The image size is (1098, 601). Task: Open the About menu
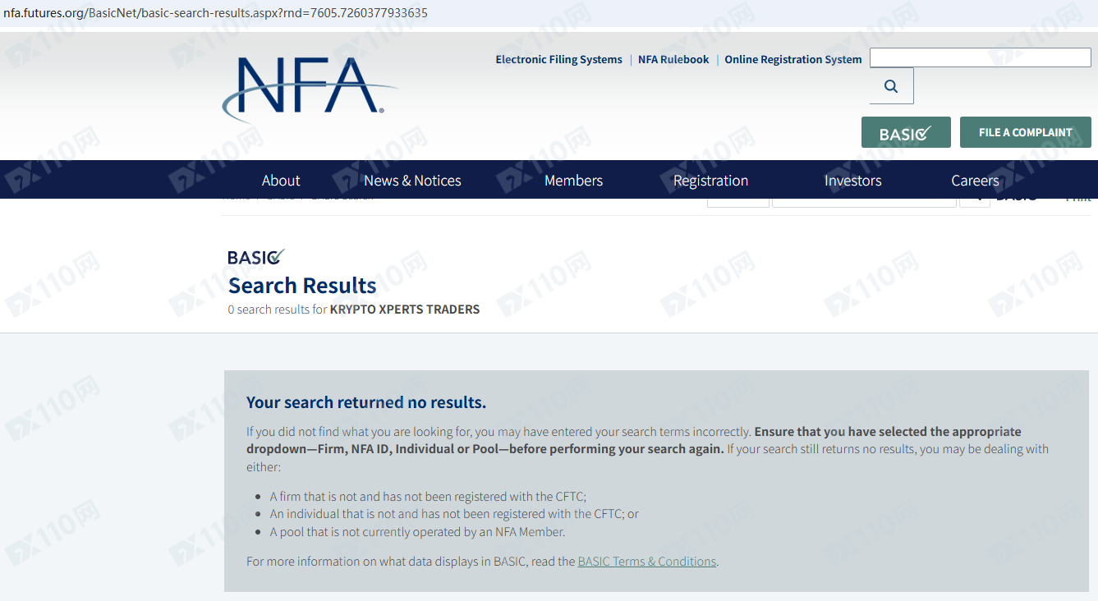281,181
